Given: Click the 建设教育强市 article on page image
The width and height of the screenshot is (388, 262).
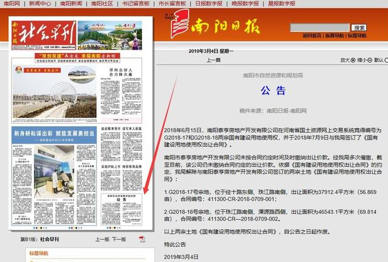Looking at the screenshot, I should pyautogui.click(x=121, y=144).
